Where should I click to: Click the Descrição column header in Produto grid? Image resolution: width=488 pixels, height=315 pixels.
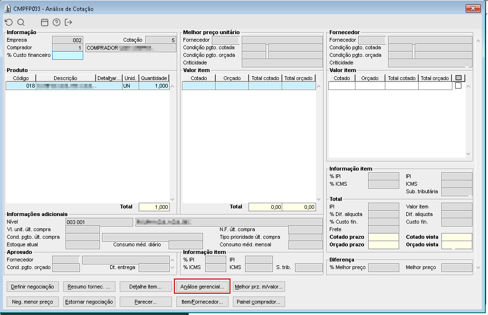pyautogui.click(x=66, y=78)
